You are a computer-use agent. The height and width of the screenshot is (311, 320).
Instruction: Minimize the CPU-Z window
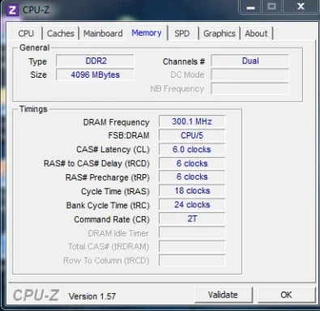coord(250,6)
